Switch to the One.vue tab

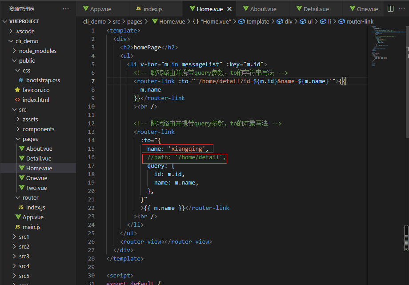[364, 9]
